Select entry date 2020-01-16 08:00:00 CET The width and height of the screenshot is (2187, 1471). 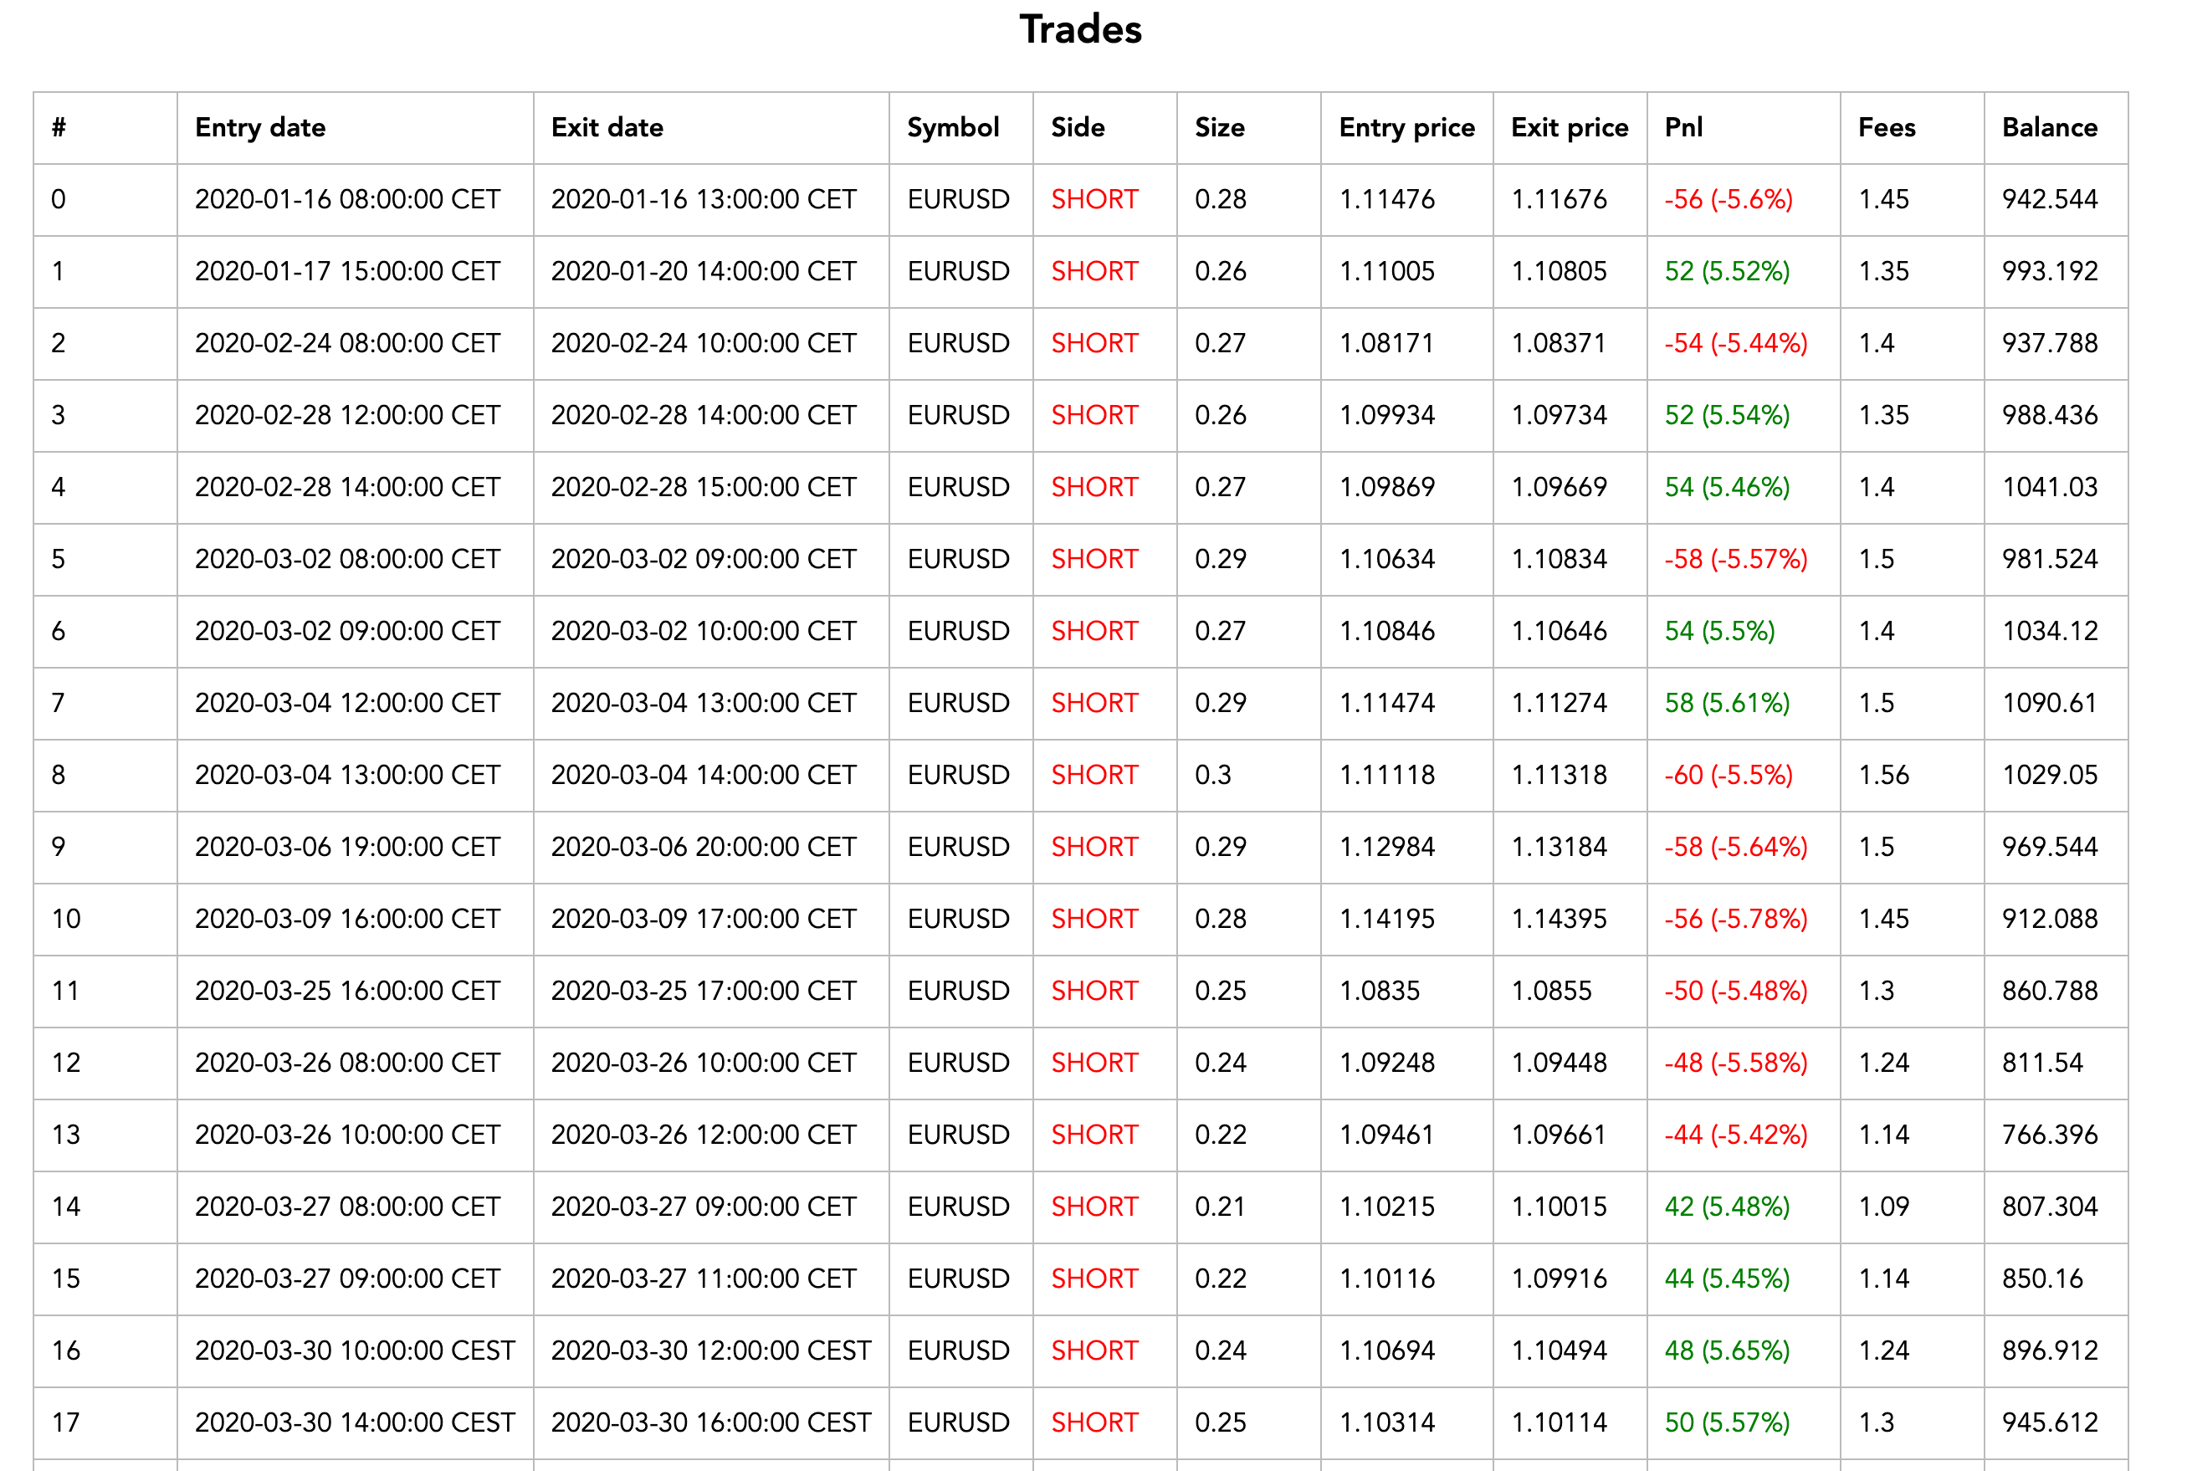tap(347, 200)
